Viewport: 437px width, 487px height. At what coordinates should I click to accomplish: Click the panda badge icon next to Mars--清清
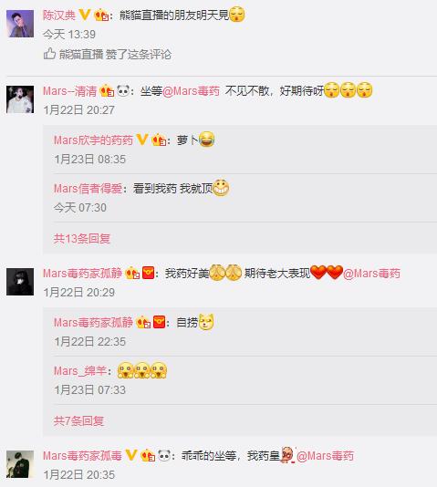coord(123,91)
